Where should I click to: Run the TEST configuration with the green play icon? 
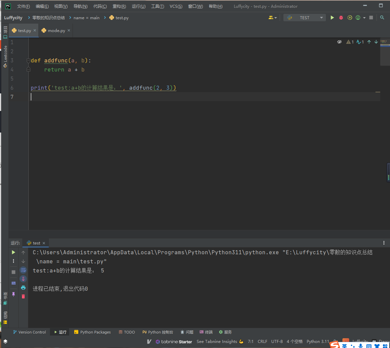coord(332,18)
